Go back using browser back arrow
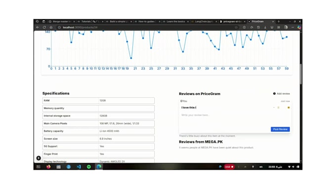This screenshot has height=189, width=336. (38, 28)
